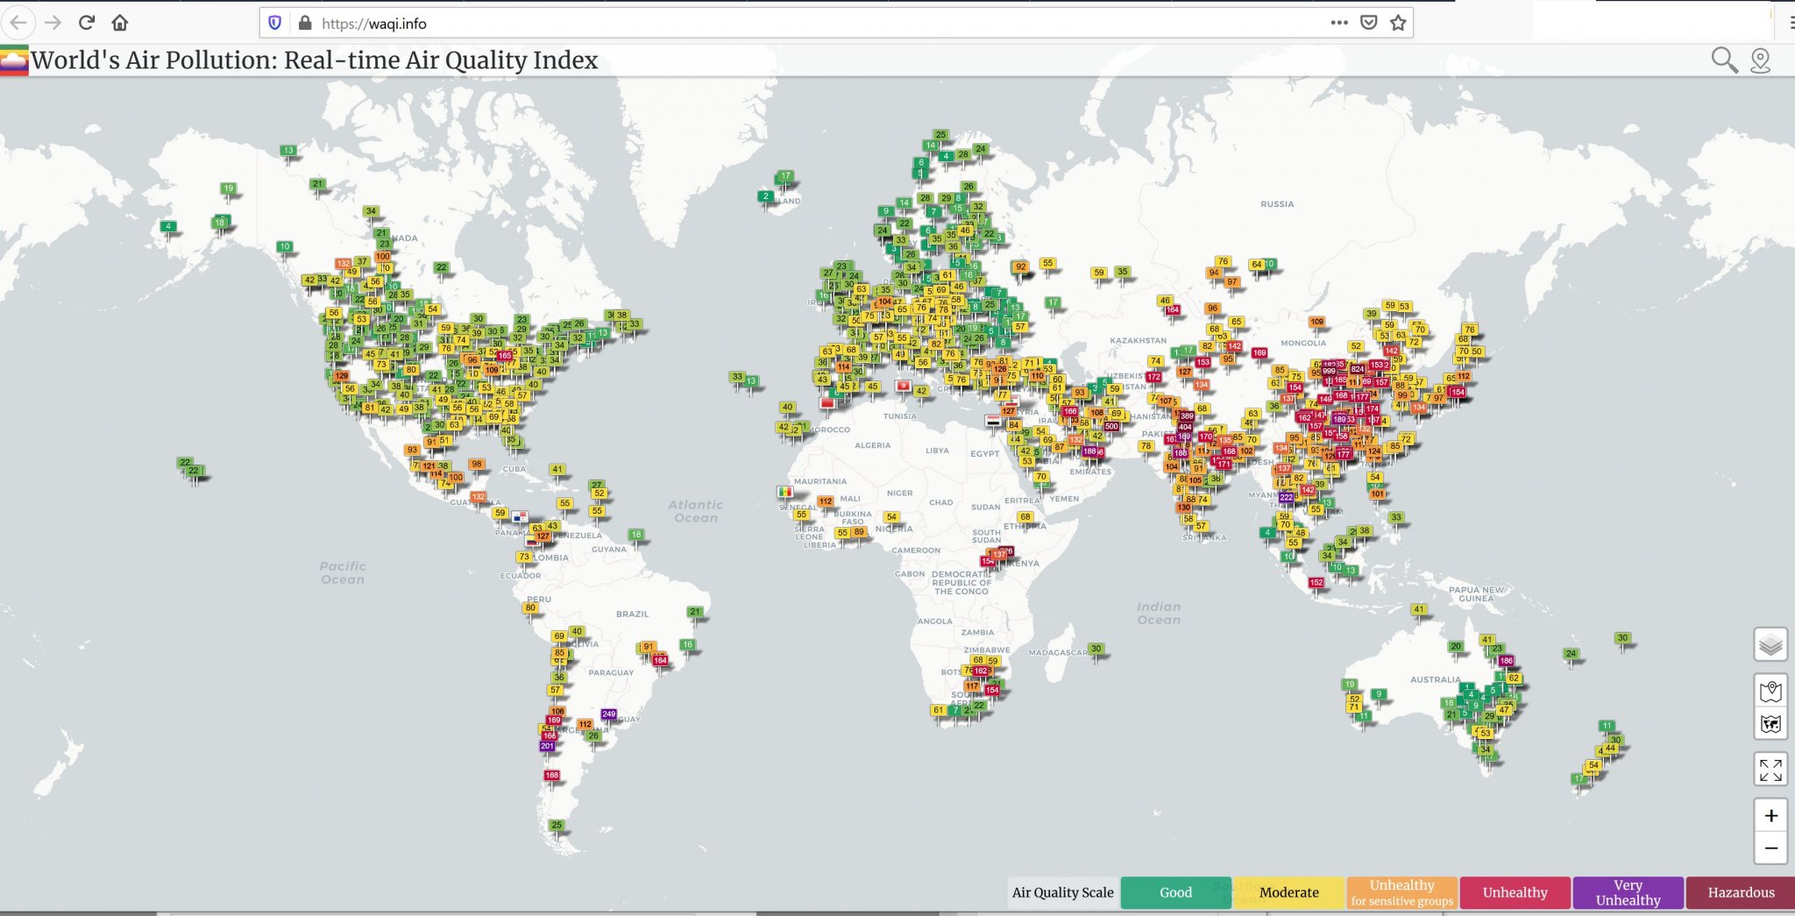Screen dimensions: 1795x916
Task: Switch to world map view icon
Action: pos(1770,724)
